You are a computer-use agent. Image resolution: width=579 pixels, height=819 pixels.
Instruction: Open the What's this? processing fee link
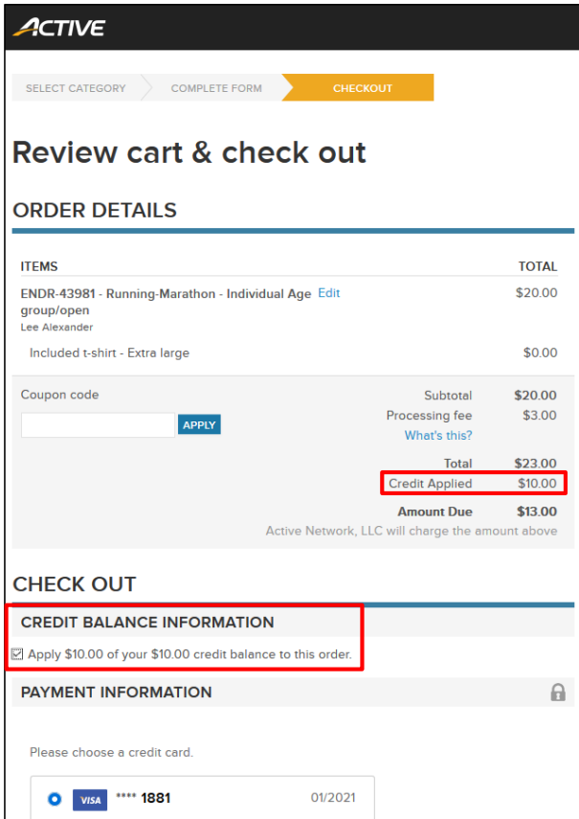point(438,435)
